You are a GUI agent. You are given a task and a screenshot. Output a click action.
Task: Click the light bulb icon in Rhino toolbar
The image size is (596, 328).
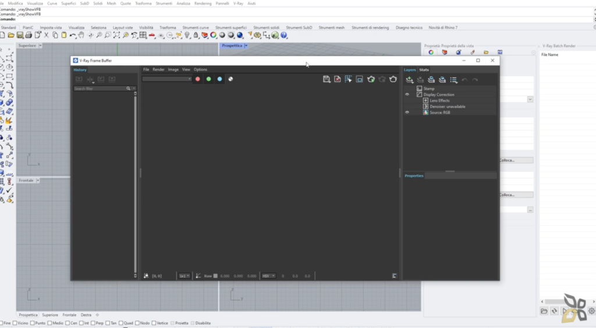pos(187,35)
